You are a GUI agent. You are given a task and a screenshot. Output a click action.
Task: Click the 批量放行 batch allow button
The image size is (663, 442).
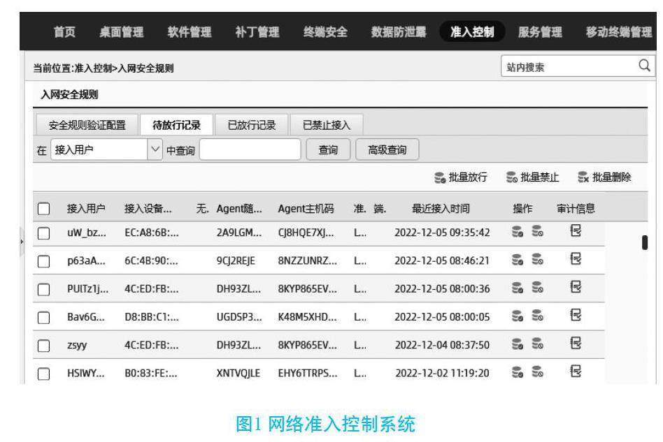(461, 178)
